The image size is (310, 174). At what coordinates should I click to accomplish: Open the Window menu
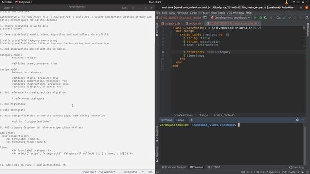pyautogui.click(x=238, y=13)
